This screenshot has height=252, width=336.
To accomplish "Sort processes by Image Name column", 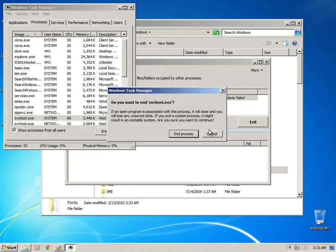I will pos(28,34).
